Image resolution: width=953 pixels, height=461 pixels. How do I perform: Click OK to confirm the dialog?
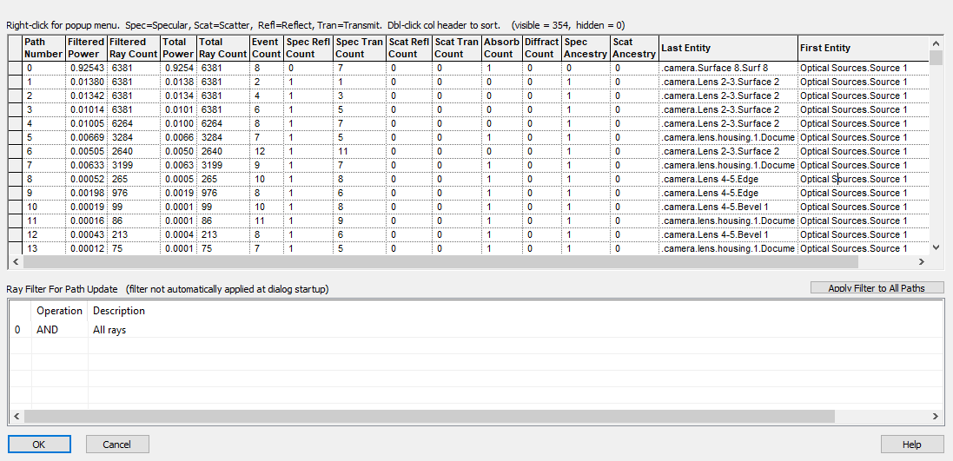click(39, 445)
